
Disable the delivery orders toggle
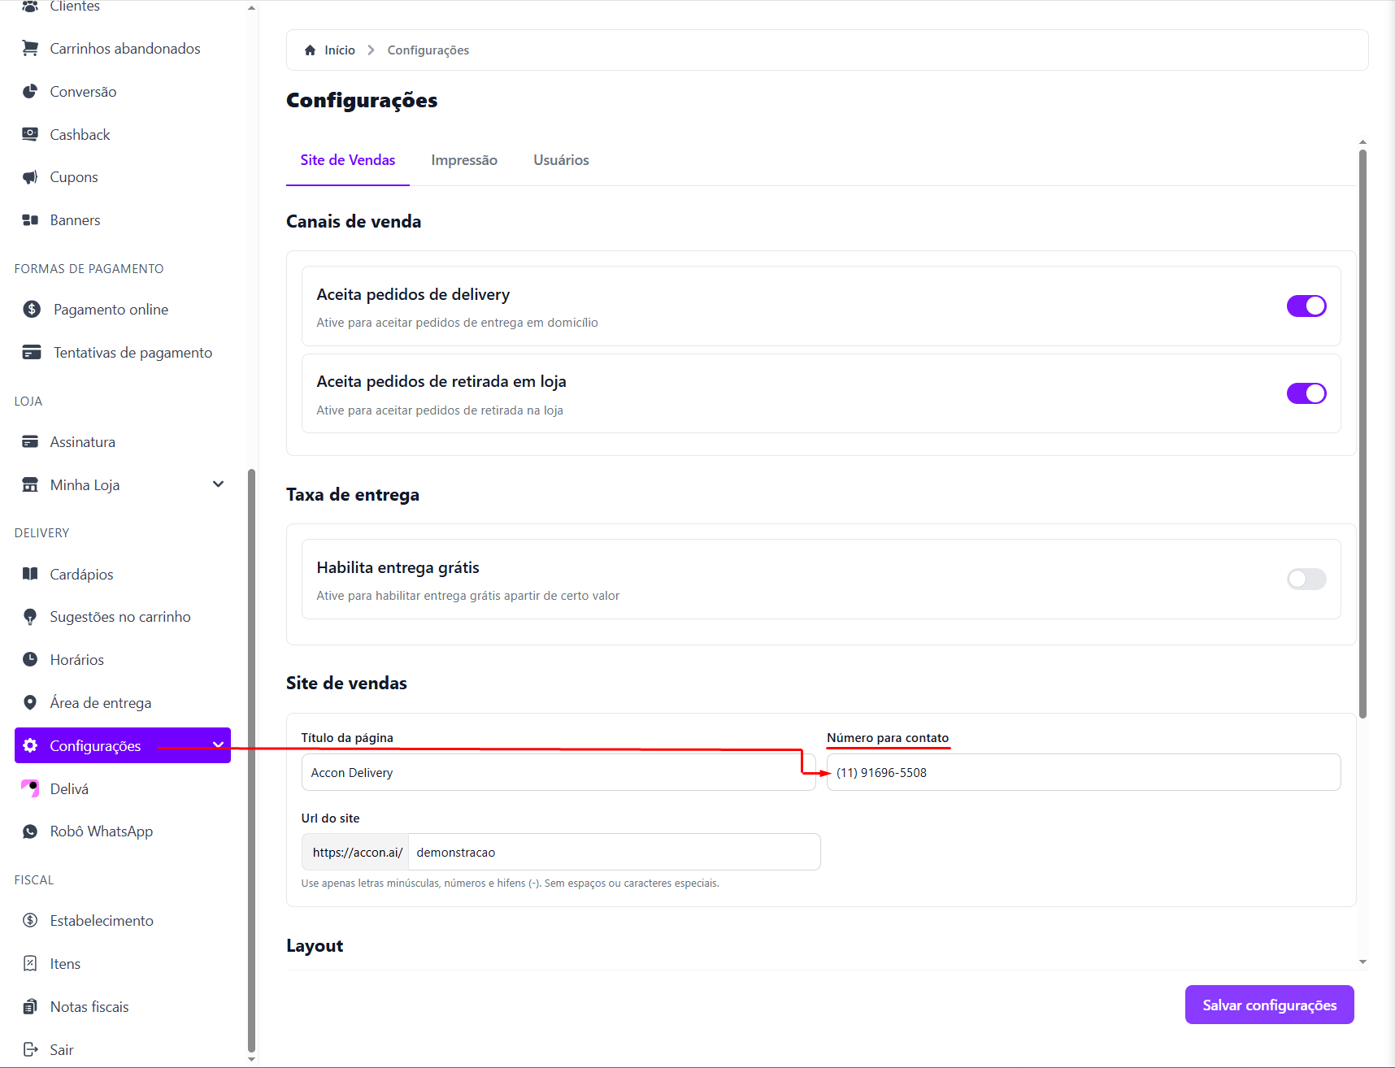pyautogui.click(x=1306, y=306)
